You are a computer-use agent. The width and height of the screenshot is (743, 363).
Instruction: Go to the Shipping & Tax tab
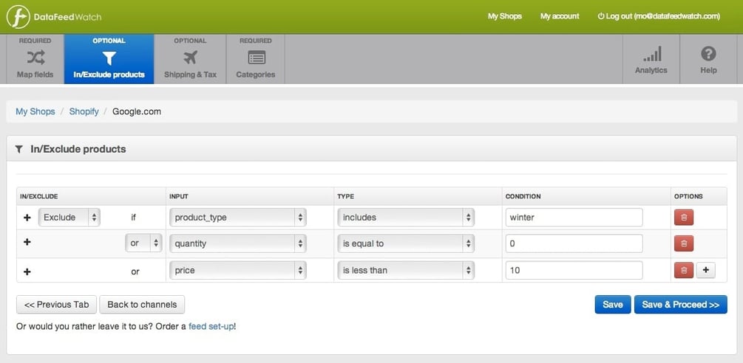[x=190, y=59]
